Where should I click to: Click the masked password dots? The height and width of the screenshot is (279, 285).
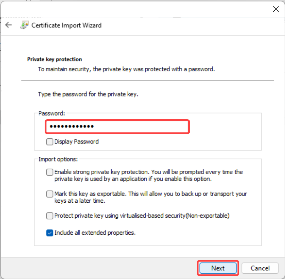[x=72, y=126]
